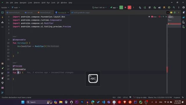Viewport: 186px width, 105px height.
Task: Open the Run tool window icon
Action: [x=2, y=68]
